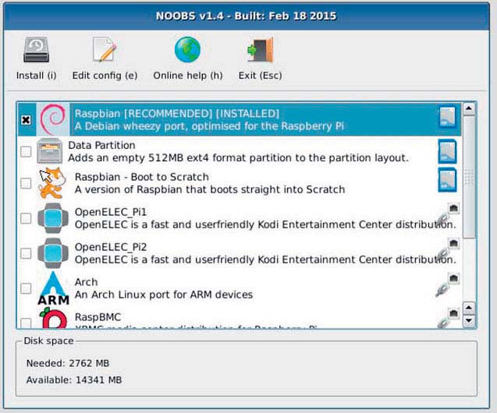
Task: Click network icon on Arch row
Action: (448, 285)
